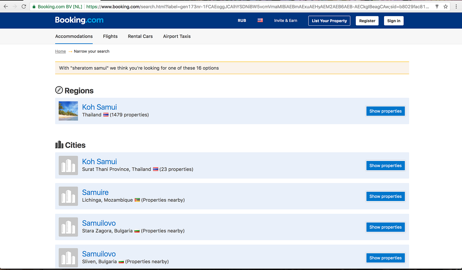
Task: Click the Cities buildings icon
Action: click(x=59, y=145)
